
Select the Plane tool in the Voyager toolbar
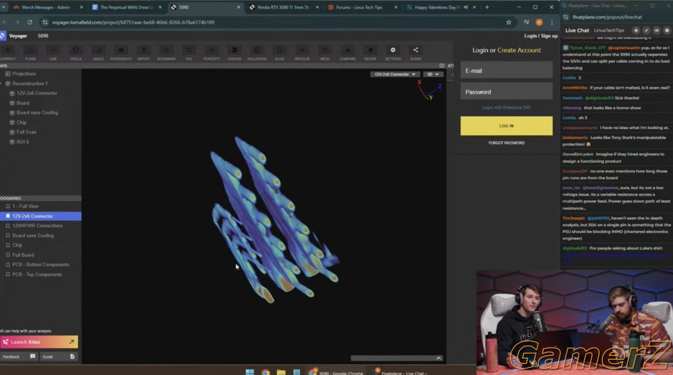(30, 53)
